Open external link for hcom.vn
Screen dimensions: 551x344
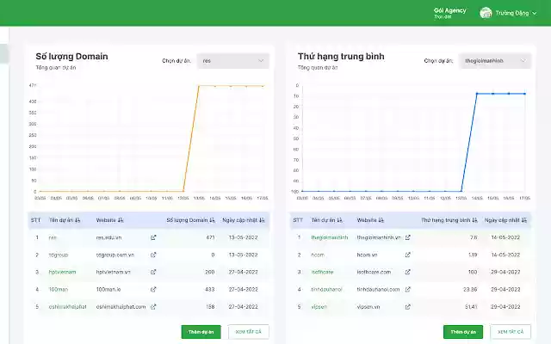pos(407,255)
